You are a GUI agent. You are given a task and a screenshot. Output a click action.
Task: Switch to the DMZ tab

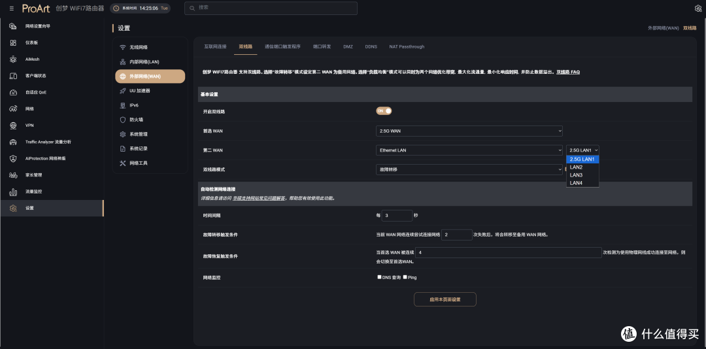point(348,46)
